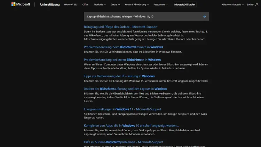Click description text starting 'Damit Ihr Surface stets'
This screenshot has width=261, height=147.
click(x=146, y=35)
